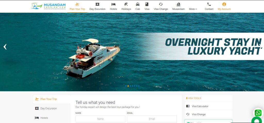Click the Musandam Tourism logo
Image resolution: width=264 pixels, height=123 pixels.
point(48,6)
